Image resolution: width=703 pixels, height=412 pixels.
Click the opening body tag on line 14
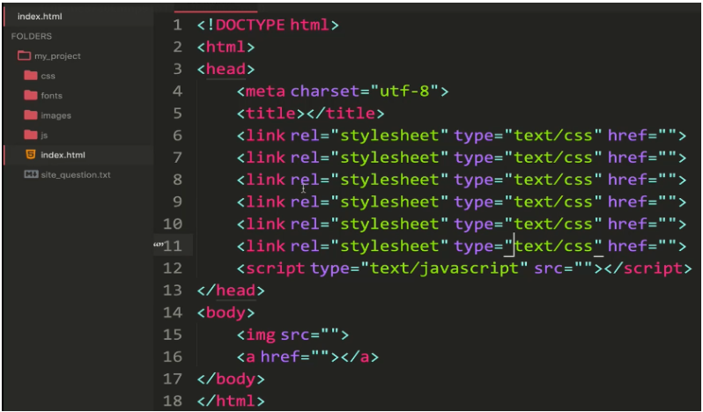pyautogui.click(x=226, y=313)
